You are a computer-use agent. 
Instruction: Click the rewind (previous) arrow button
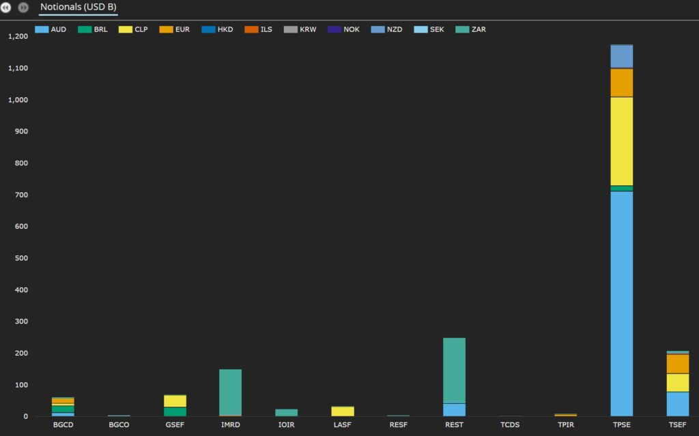tap(5, 7)
